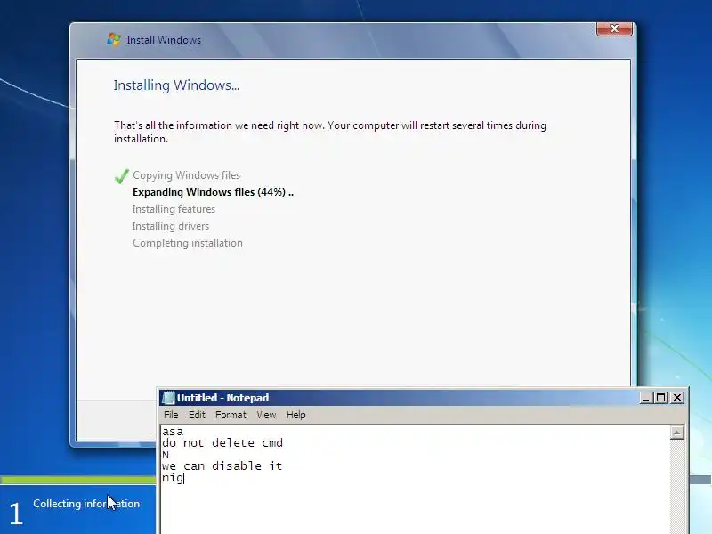Close the Untitled - Notepad window
This screenshot has width=712, height=534.
coord(677,398)
